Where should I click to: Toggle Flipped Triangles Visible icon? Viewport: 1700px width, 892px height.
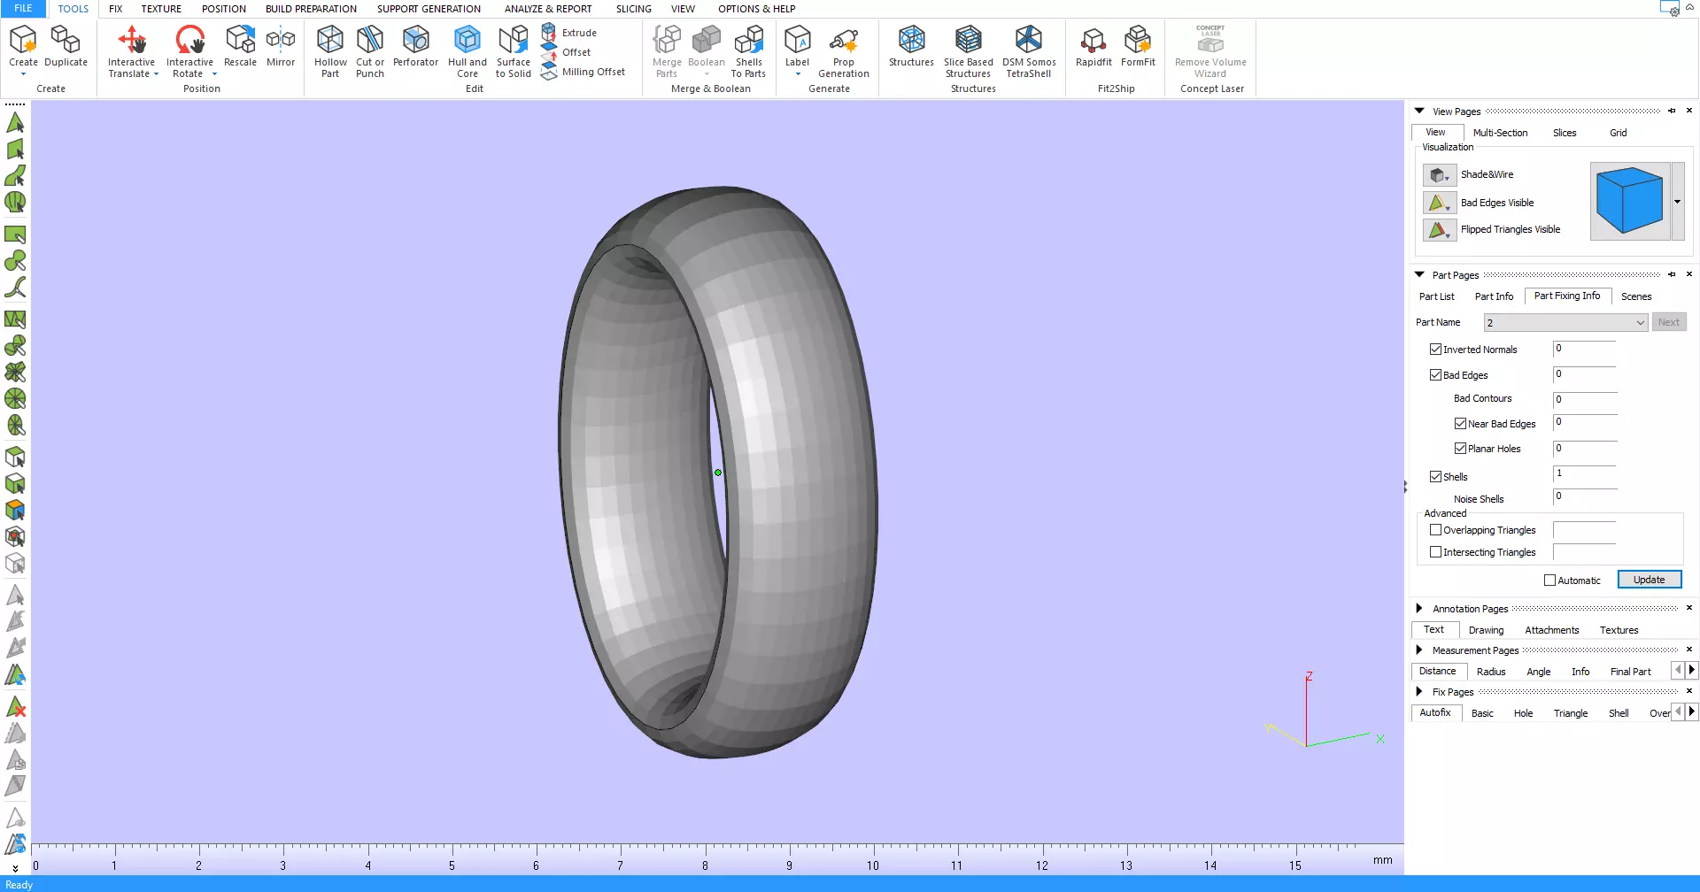point(1439,229)
